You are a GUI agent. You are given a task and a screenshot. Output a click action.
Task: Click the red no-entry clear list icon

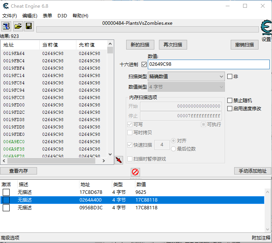pos(135,172)
